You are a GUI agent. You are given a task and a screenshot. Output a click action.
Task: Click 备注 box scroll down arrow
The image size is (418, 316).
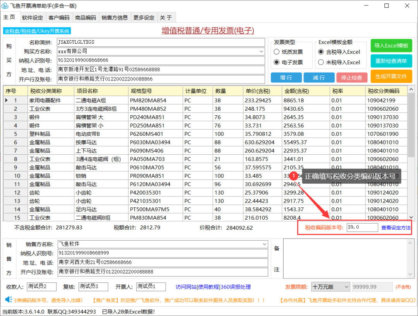coord(410,274)
